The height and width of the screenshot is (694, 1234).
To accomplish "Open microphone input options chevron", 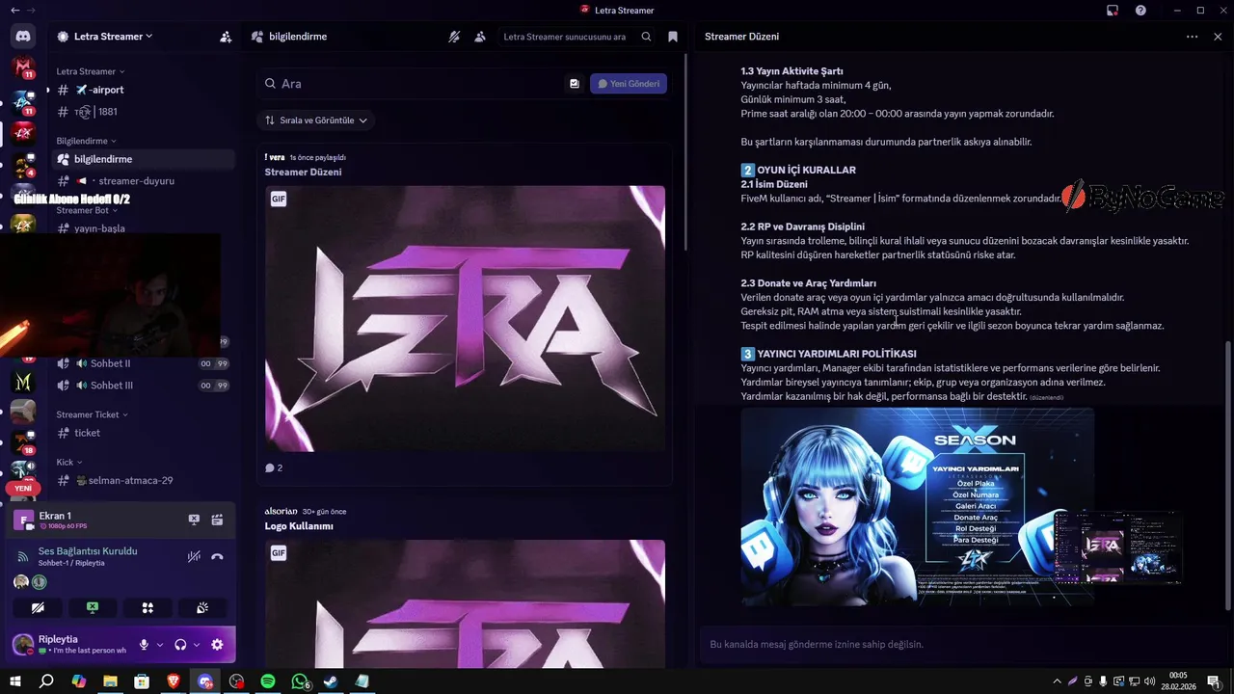I will (160, 645).
